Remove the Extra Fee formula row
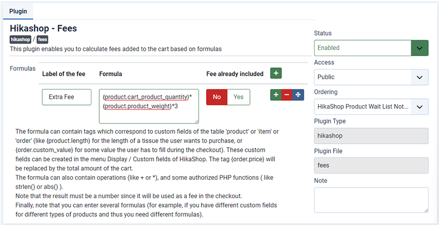 coord(287,95)
